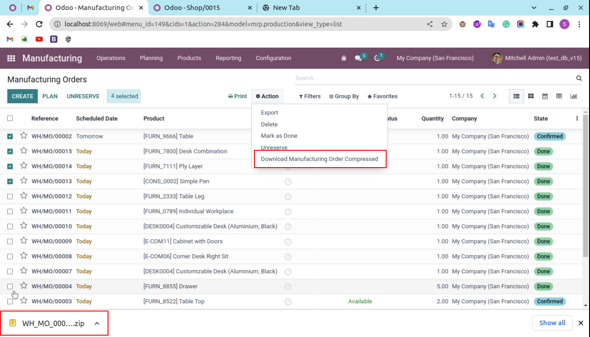Open the Gmail bookmark in bookmarks bar
The height and width of the screenshot is (337, 590).
pyautogui.click(x=10, y=39)
